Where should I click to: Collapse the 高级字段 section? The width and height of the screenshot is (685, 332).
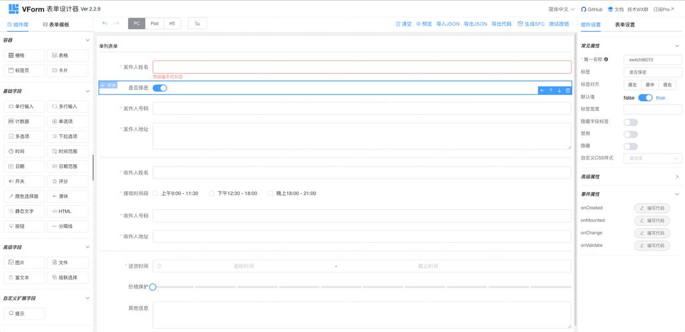[x=87, y=247]
